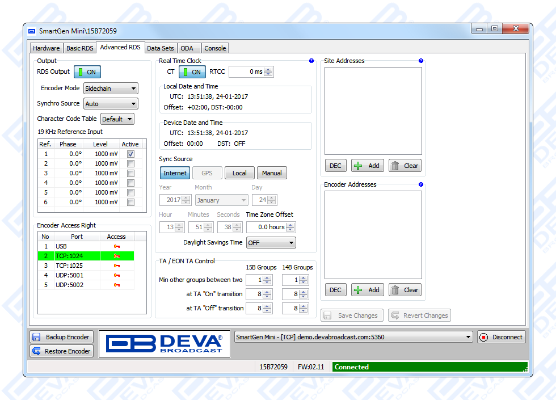556x400 pixels.
Task: Toggle the RDS Output ON switch
Action: point(87,72)
